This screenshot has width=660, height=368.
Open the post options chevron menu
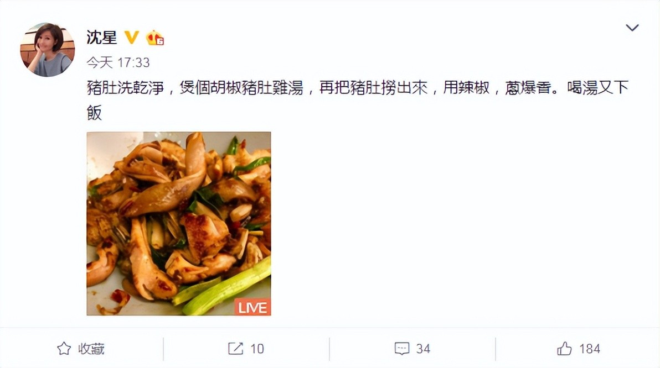[x=632, y=28]
